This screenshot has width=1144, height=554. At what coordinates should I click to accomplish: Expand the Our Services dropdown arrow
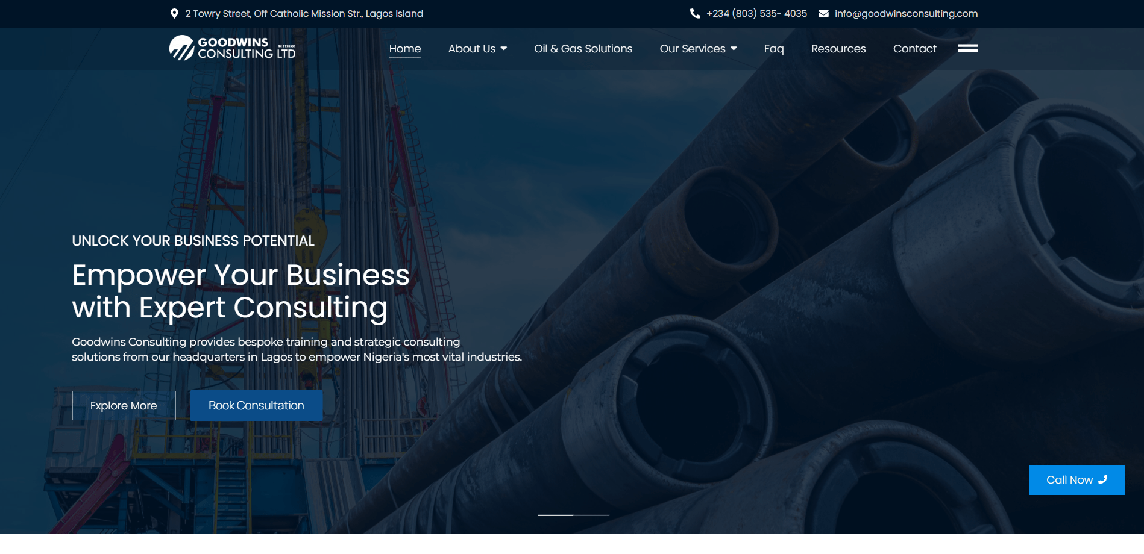pos(734,49)
